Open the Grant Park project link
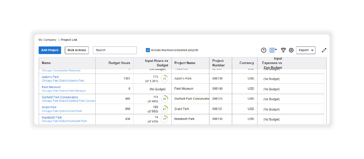Viewport: 364px width, 159px height. (x=49, y=107)
